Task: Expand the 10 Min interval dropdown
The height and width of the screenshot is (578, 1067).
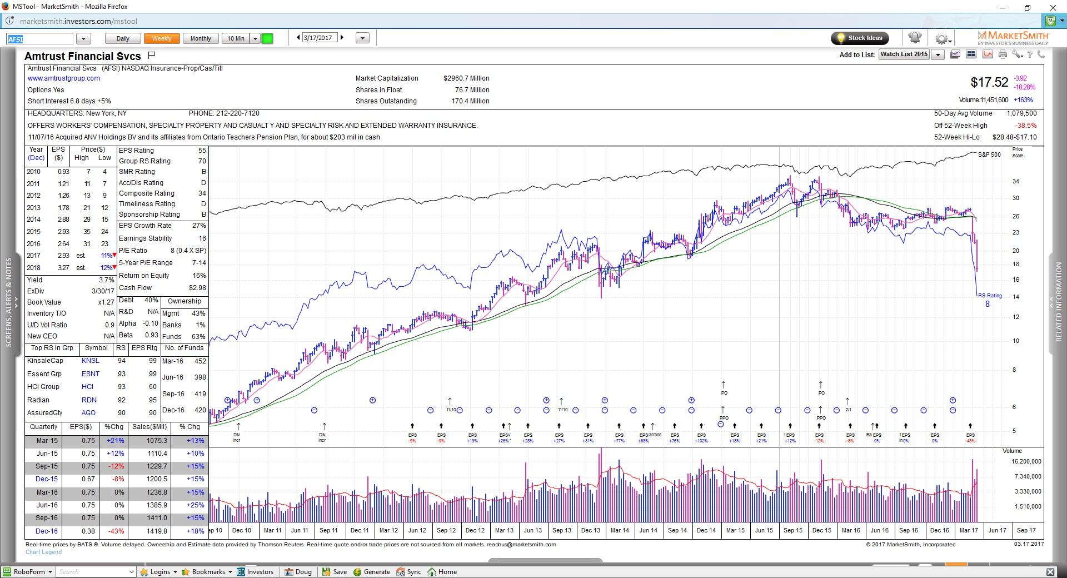Action: (255, 38)
